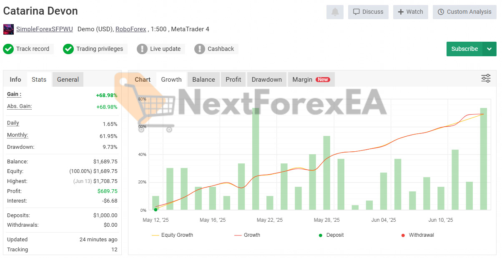
Task: Toggle the Withdrawal legend item
Action: (x=403, y=235)
